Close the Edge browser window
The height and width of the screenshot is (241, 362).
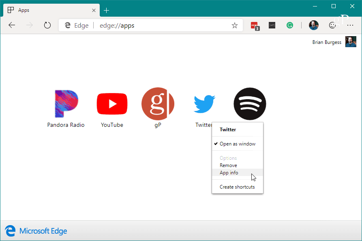click(x=352, y=6)
